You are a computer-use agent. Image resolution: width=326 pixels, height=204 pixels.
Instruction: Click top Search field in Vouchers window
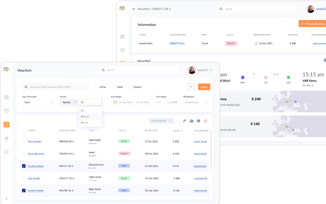click(139, 70)
